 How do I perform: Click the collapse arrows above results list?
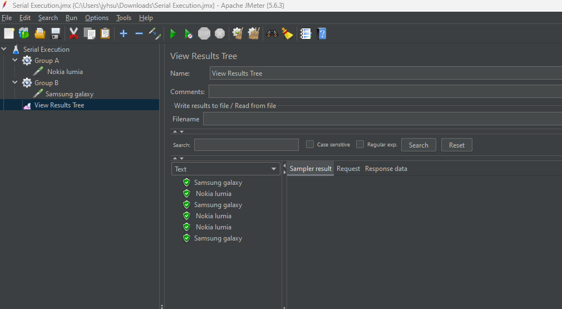point(178,158)
